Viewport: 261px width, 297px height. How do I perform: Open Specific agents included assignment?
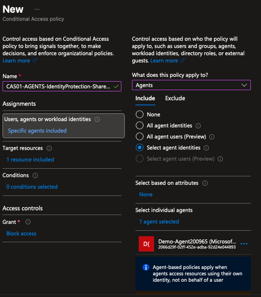coord(37,131)
